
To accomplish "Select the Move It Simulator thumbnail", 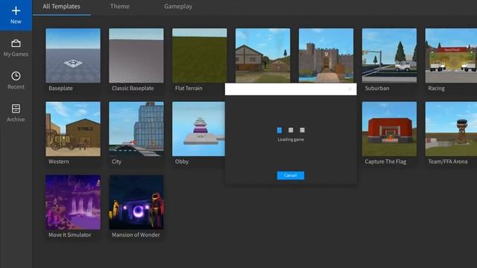I will point(73,202).
